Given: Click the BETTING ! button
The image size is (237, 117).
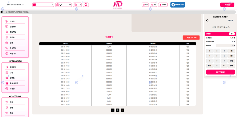Looking at the screenshot, I should click(220, 72).
